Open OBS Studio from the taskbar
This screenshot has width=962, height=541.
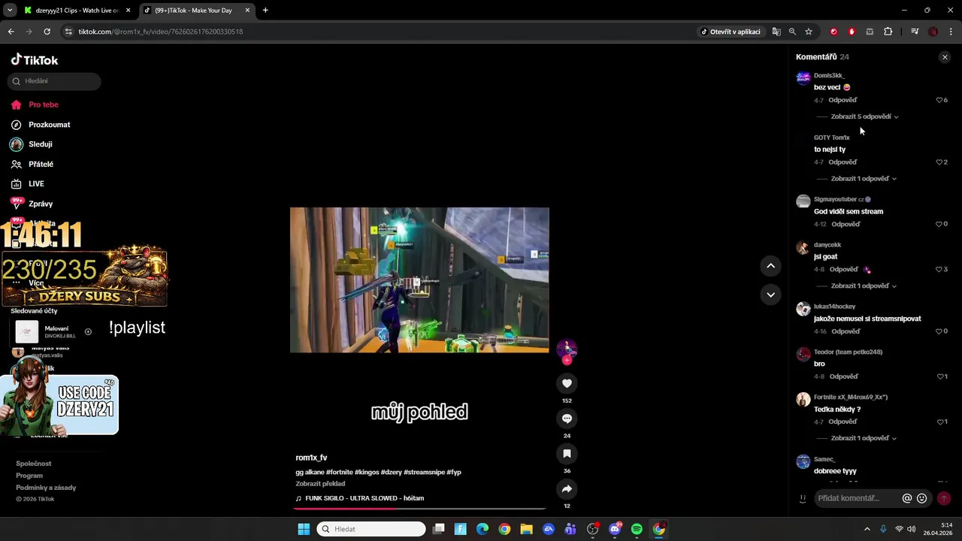(593, 529)
